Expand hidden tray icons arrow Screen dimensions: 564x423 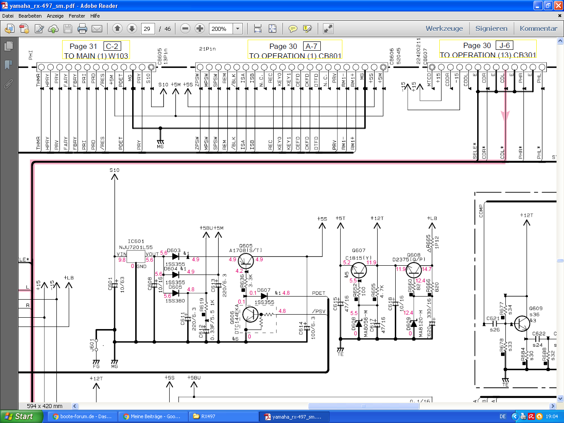point(515,416)
